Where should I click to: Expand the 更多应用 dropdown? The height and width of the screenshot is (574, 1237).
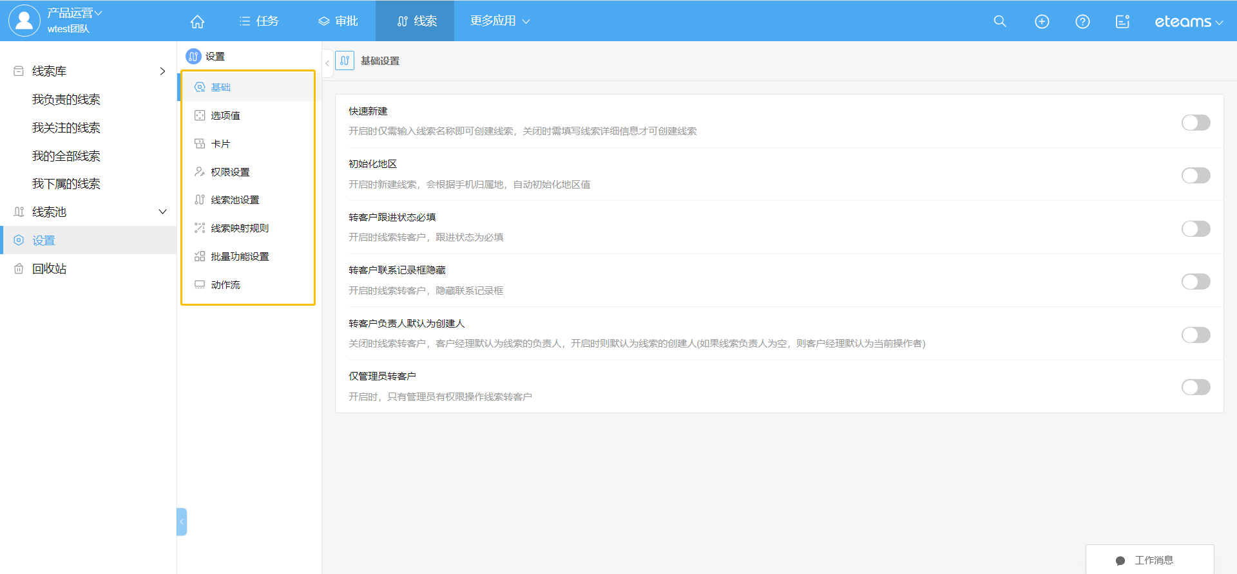pos(500,21)
